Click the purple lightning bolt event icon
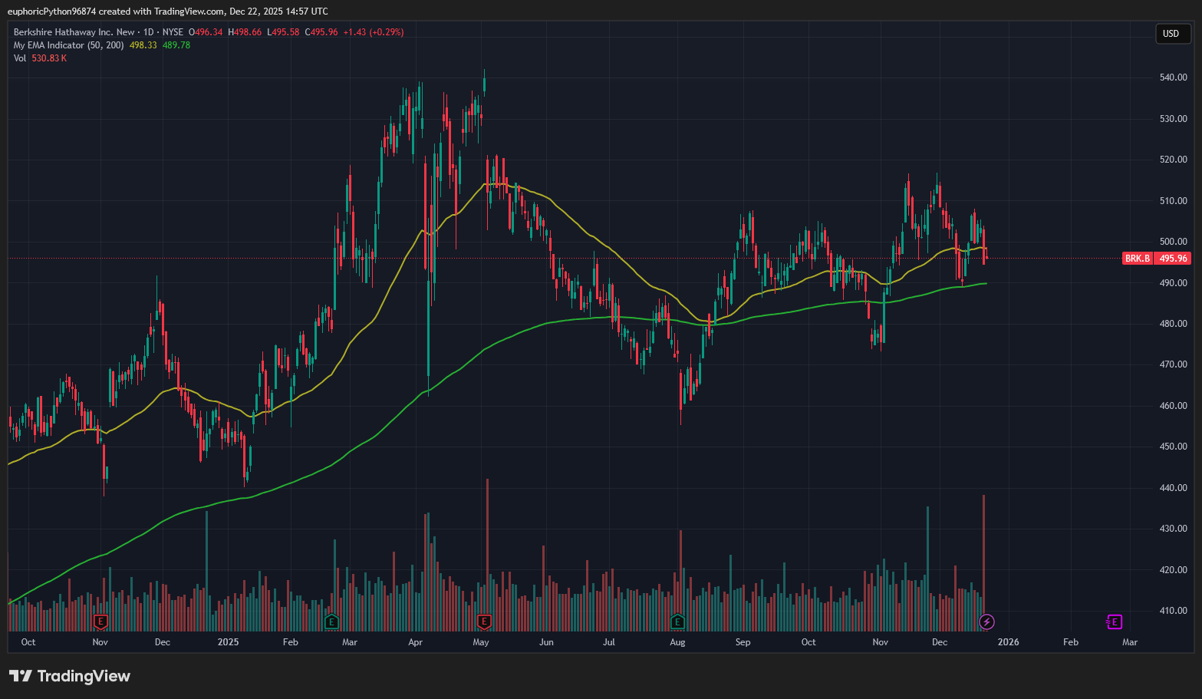 pos(987,622)
